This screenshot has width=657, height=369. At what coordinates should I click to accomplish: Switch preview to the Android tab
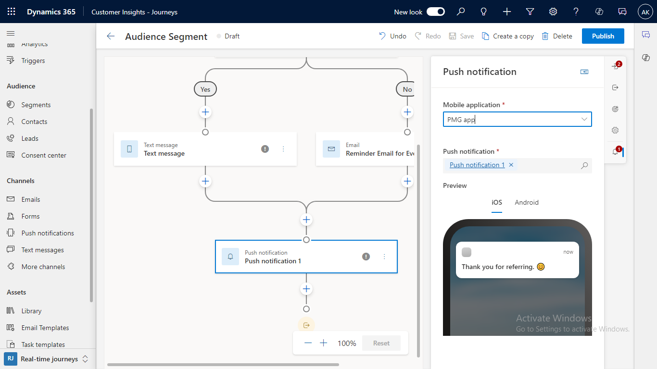pos(526,202)
